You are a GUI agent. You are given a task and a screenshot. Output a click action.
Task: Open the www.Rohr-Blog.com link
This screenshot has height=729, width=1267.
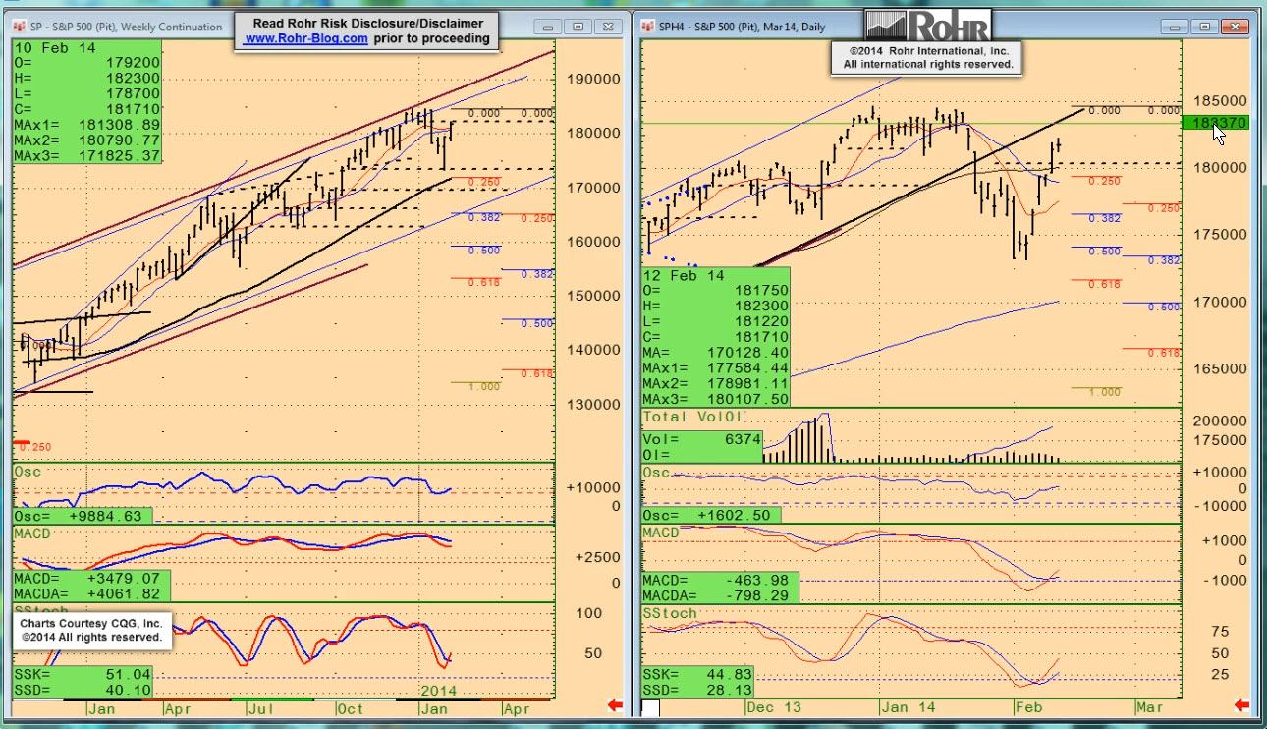pyautogui.click(x=305, y=39)
